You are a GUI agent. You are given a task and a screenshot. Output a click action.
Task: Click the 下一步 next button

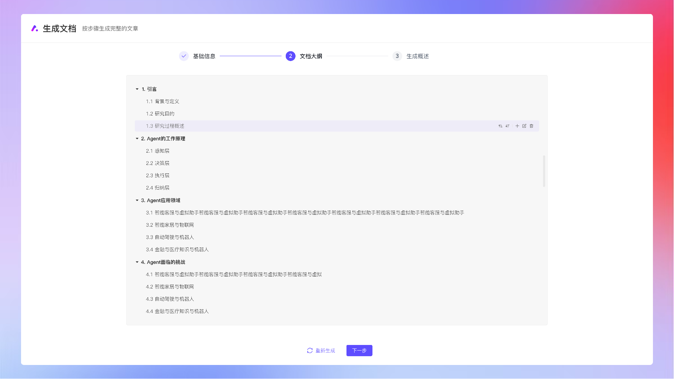click(359, 351)
